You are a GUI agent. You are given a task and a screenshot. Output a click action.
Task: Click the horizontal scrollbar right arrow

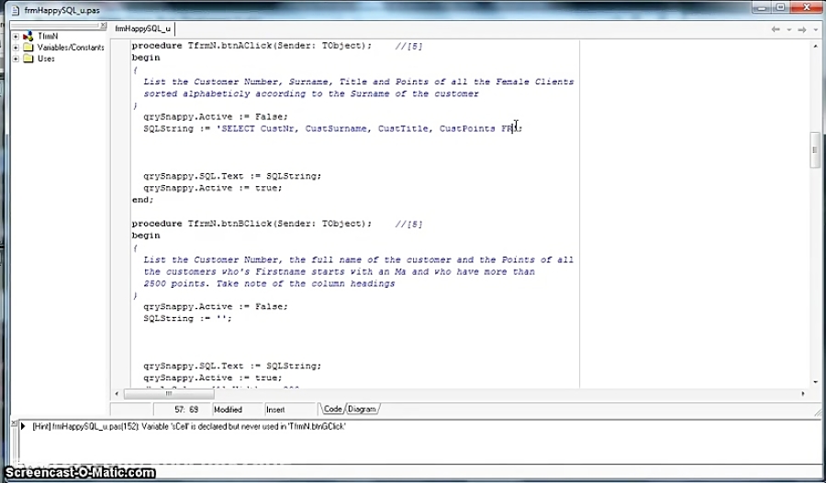pyautogui.click(x=803, y=393)
